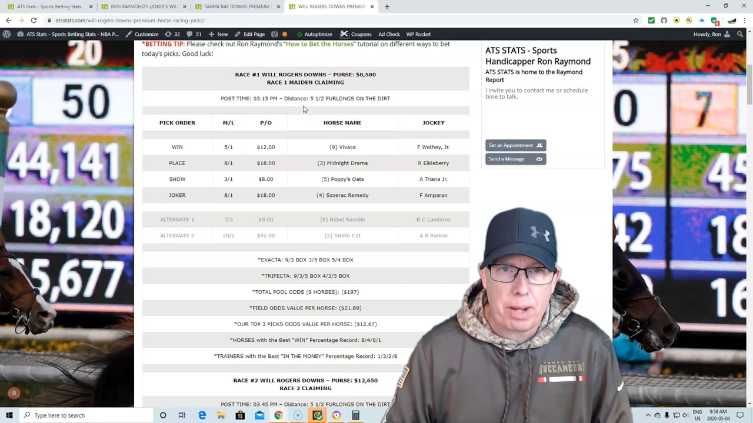Image resolution: width=753 pixels, height=423 pixels.
Task: Open the New content menu in admin bar
Action: click(218, 34)
